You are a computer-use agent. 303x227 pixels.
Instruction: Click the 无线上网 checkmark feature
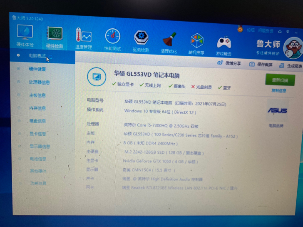coord(150,85)
